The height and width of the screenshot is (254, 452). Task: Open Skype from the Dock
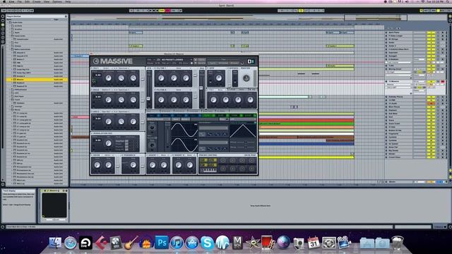click(207, 243)
